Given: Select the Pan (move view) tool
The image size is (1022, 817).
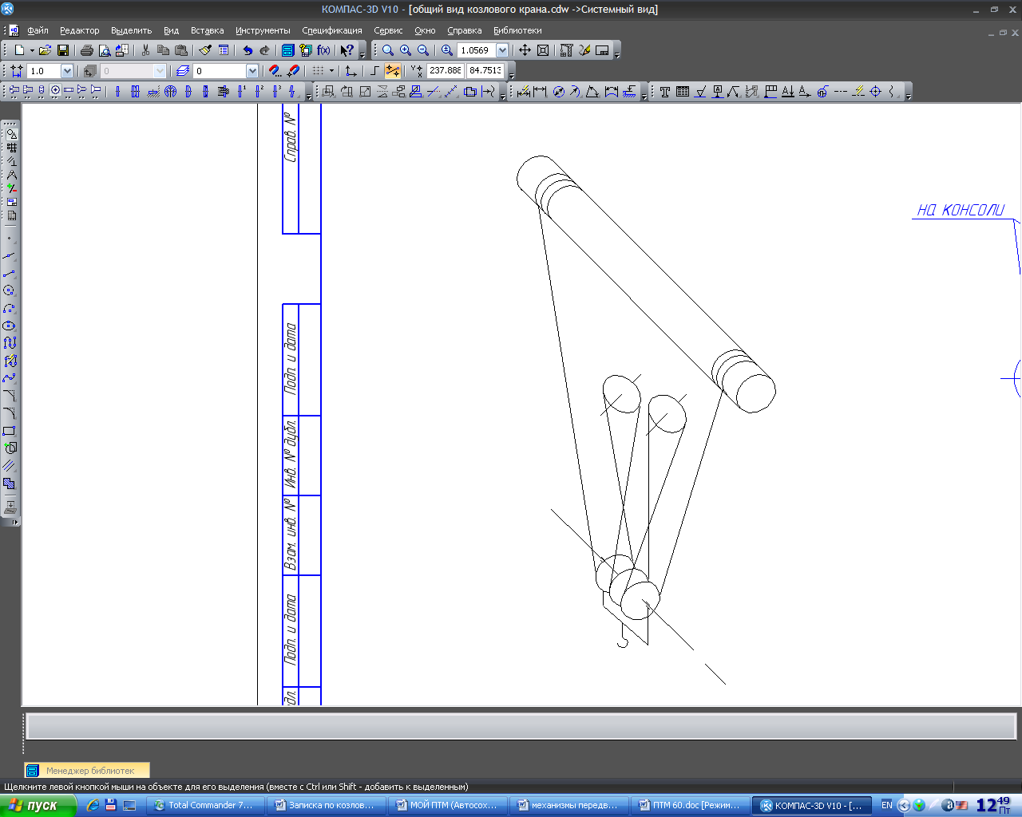Looking at the screenshot, I should pyautogui.click(x=525, y=50).
